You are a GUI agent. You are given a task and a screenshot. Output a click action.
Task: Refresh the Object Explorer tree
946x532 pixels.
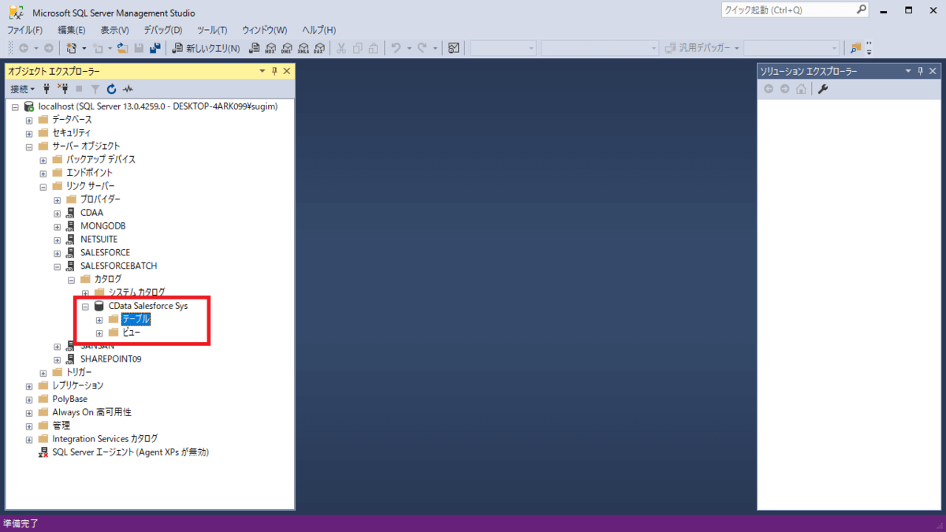pyautogui.click(x=111, y=89)
